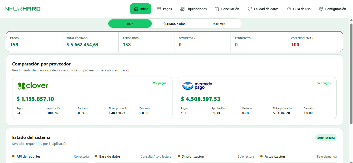Click Ver pagos link for Clover
This screenshot has width=353, height=163.
(x=161, y=83)
